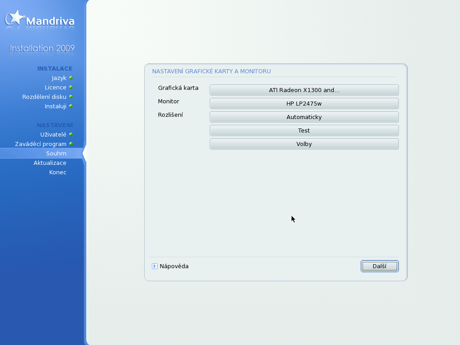Click the NASTAVENÍ section heading
Screen dimensions: 460x345
54,125
